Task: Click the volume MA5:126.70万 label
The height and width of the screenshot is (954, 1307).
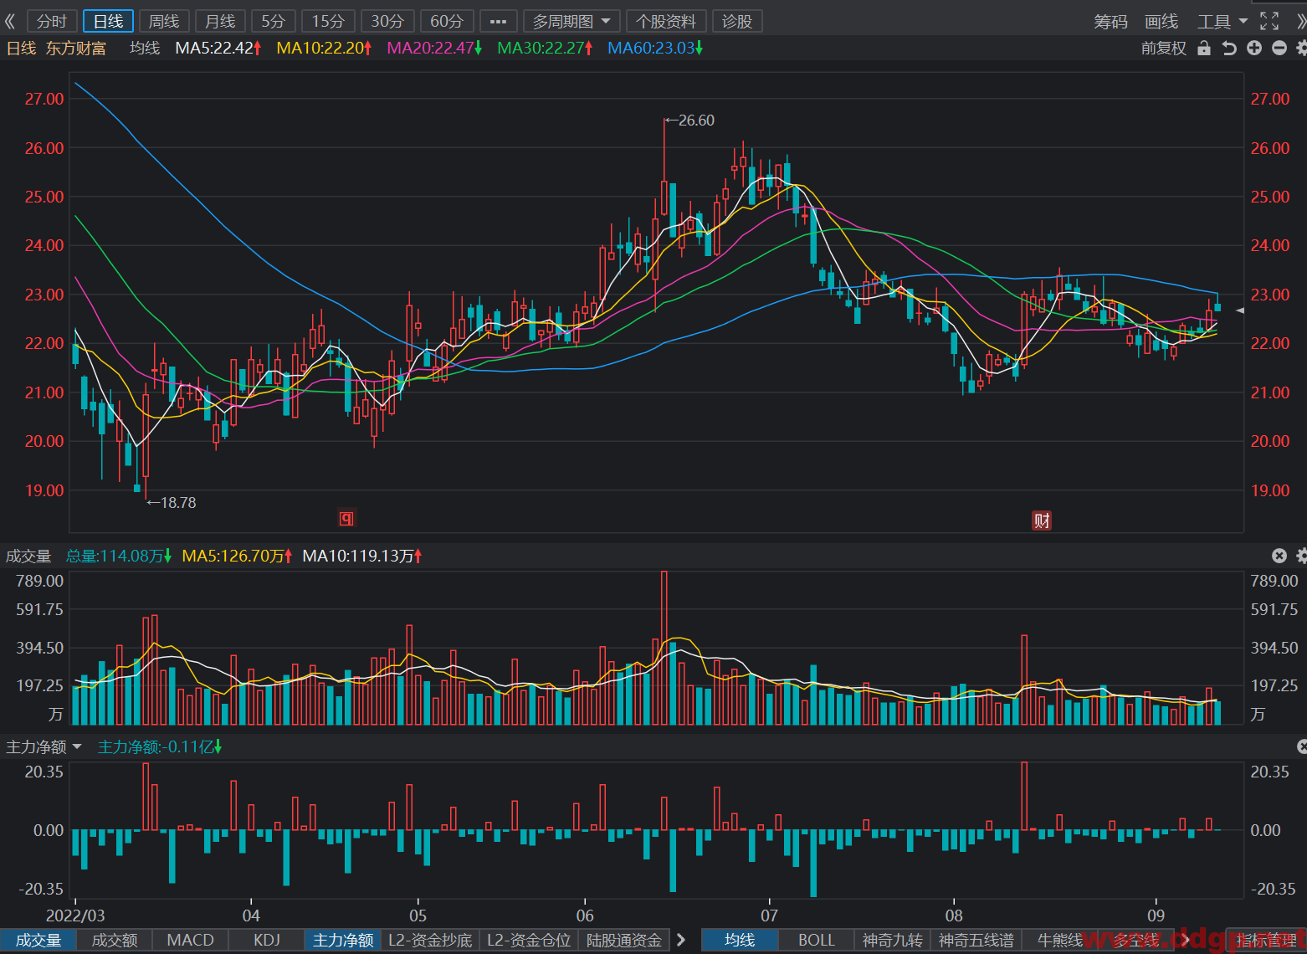Action: [x=238, y=556]
